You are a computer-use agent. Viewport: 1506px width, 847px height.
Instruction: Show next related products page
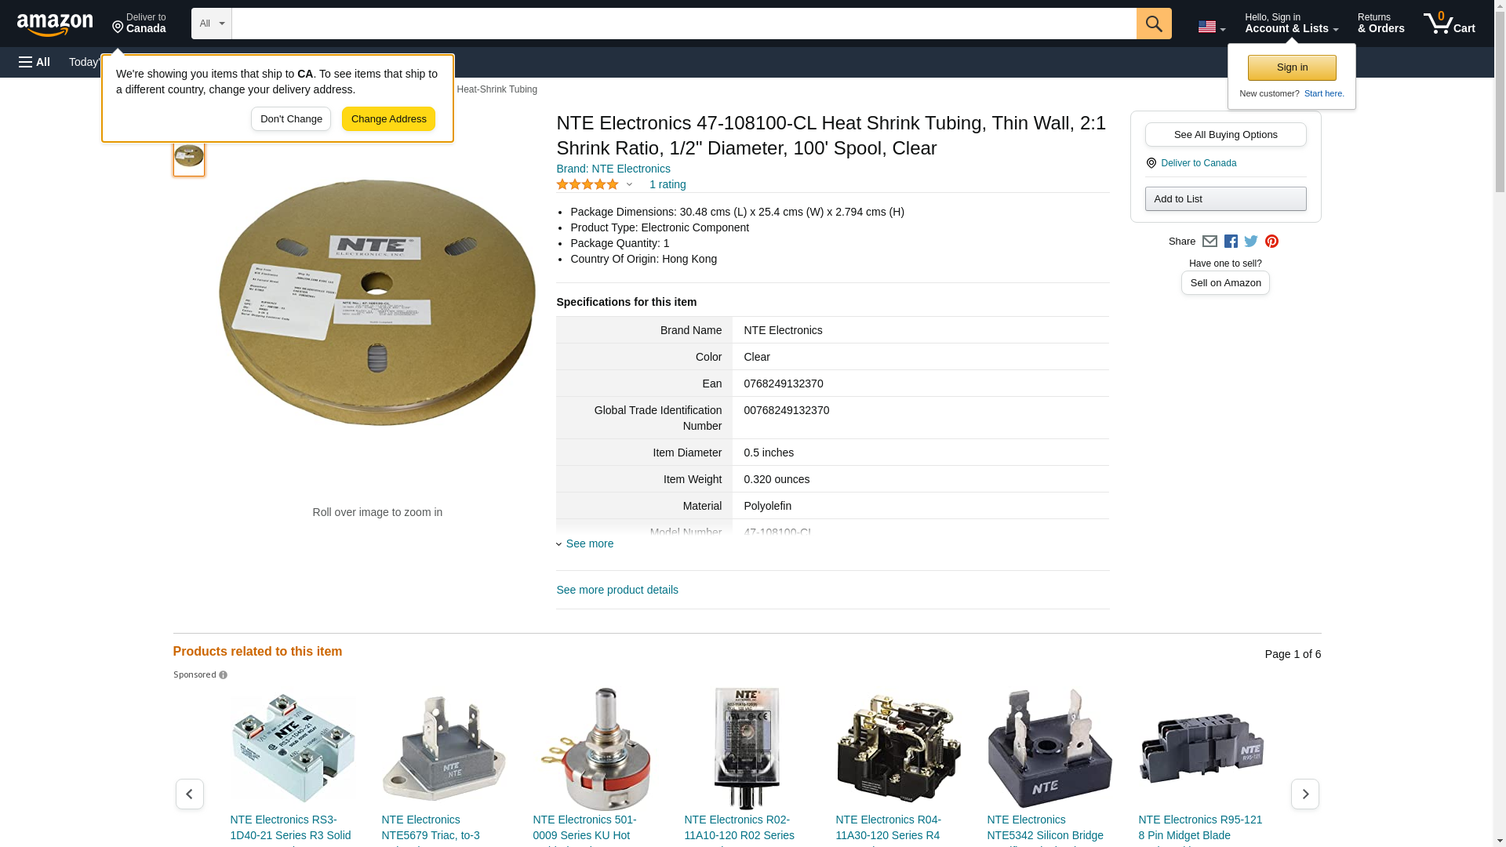coord(1304,794)
